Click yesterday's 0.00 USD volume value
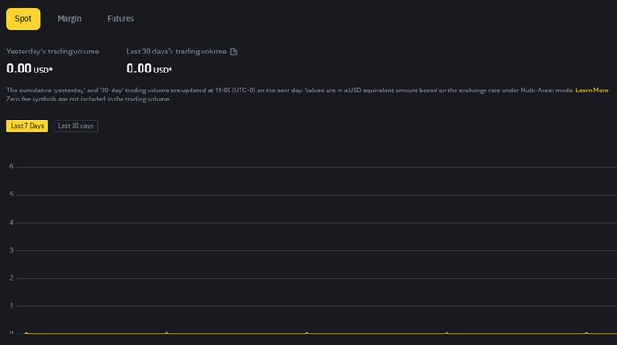 point(30,69)
